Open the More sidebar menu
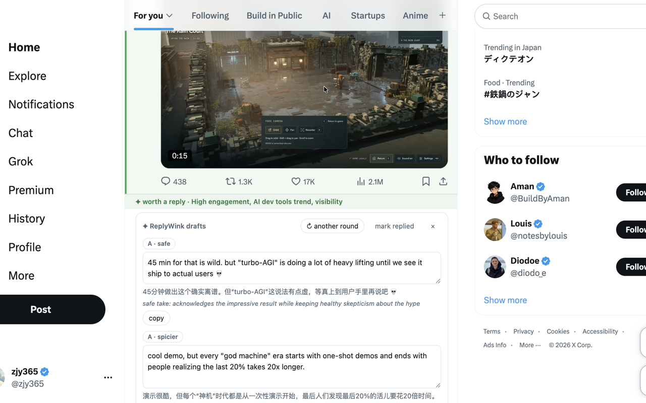 click(x=21, y=276)
